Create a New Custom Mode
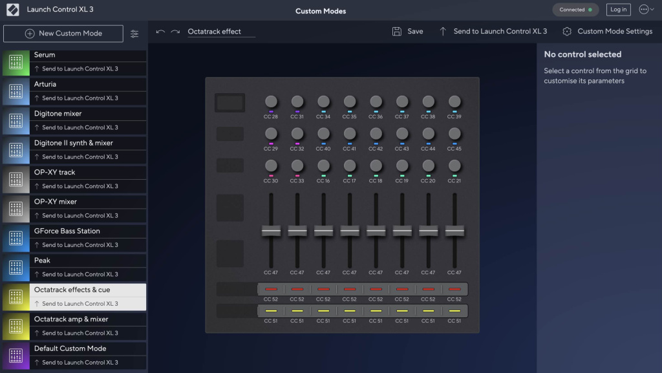The height and width of the screenshot is (373, 662). tap(63, 33)
